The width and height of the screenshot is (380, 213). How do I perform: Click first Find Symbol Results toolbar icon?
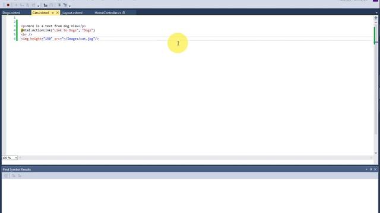(x=7, y=176)
